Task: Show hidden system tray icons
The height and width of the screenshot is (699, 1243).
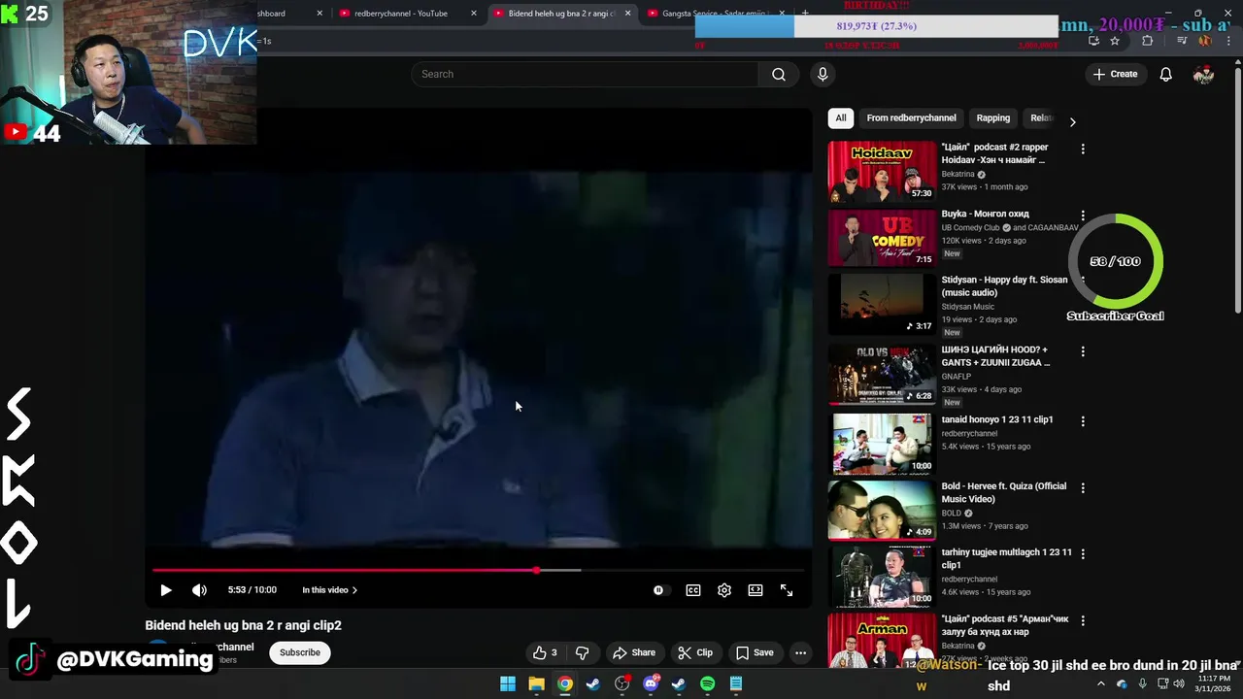Action: point(1100,683)
